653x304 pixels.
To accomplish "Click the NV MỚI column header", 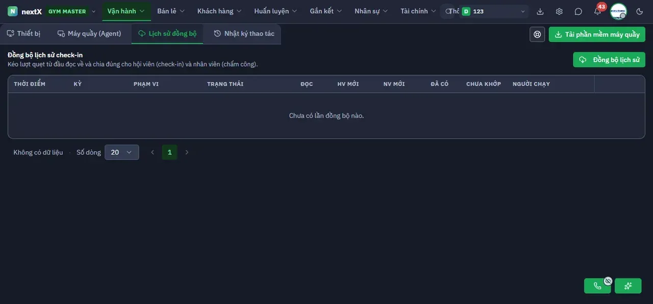I will pos(394,84).
